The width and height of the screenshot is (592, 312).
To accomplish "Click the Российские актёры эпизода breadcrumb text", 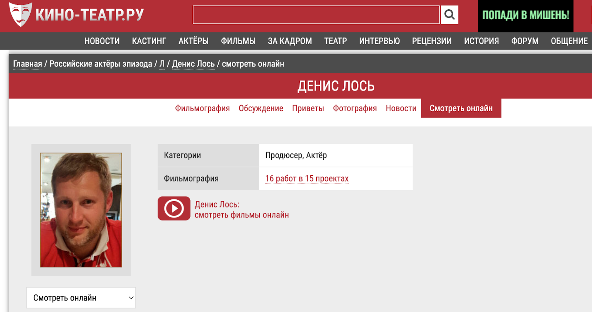I will tap(101, 64).
